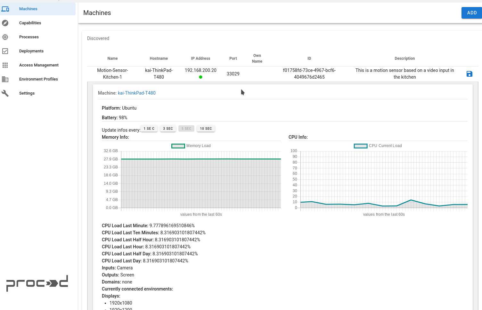Set update interval to 10 SEC

click(x=206, y=128)
